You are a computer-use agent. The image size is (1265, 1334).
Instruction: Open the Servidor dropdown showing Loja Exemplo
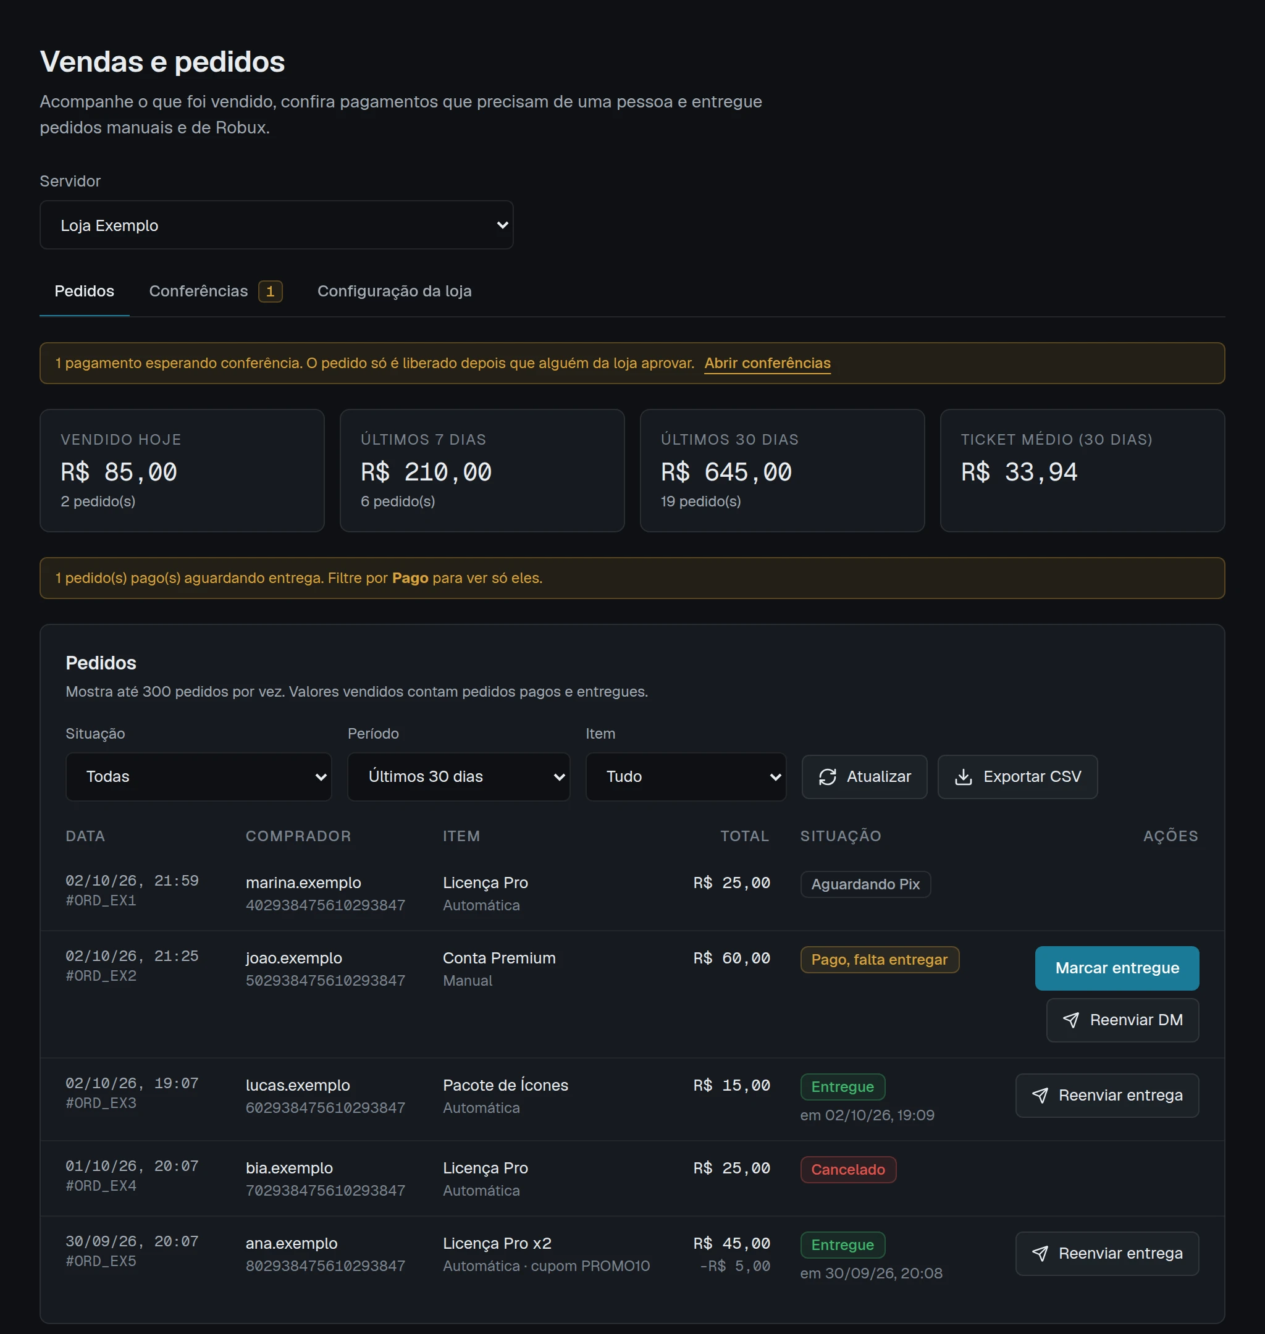point(277,225)
